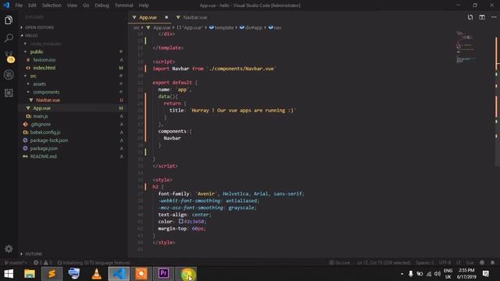
Task: Collapse the src folder
Action: 33,76
